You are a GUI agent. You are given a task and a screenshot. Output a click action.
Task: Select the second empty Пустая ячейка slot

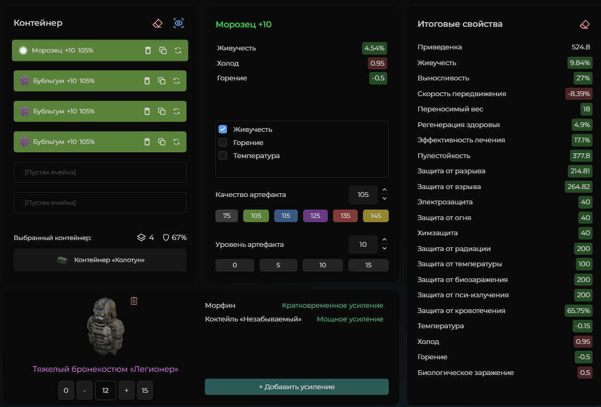pyautogui.click(x=100, y=203)
